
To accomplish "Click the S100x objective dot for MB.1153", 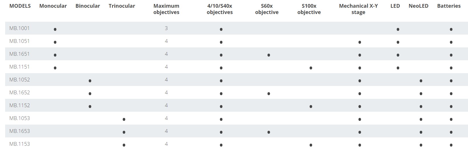I will [311, 145].
